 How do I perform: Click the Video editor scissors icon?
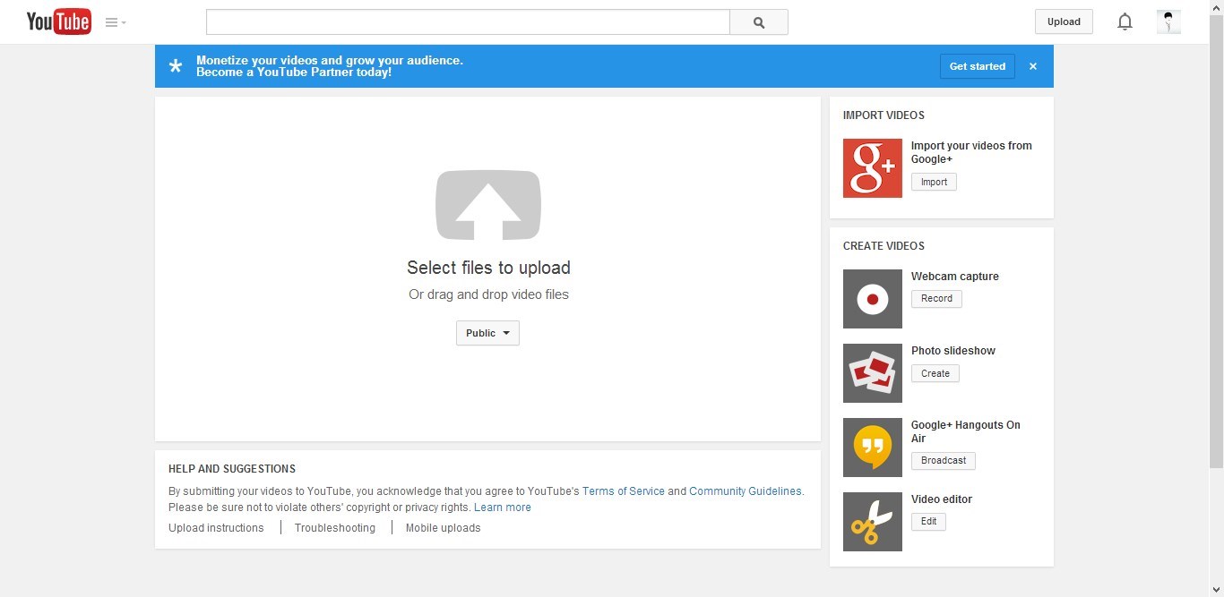(x=873, y=522)
